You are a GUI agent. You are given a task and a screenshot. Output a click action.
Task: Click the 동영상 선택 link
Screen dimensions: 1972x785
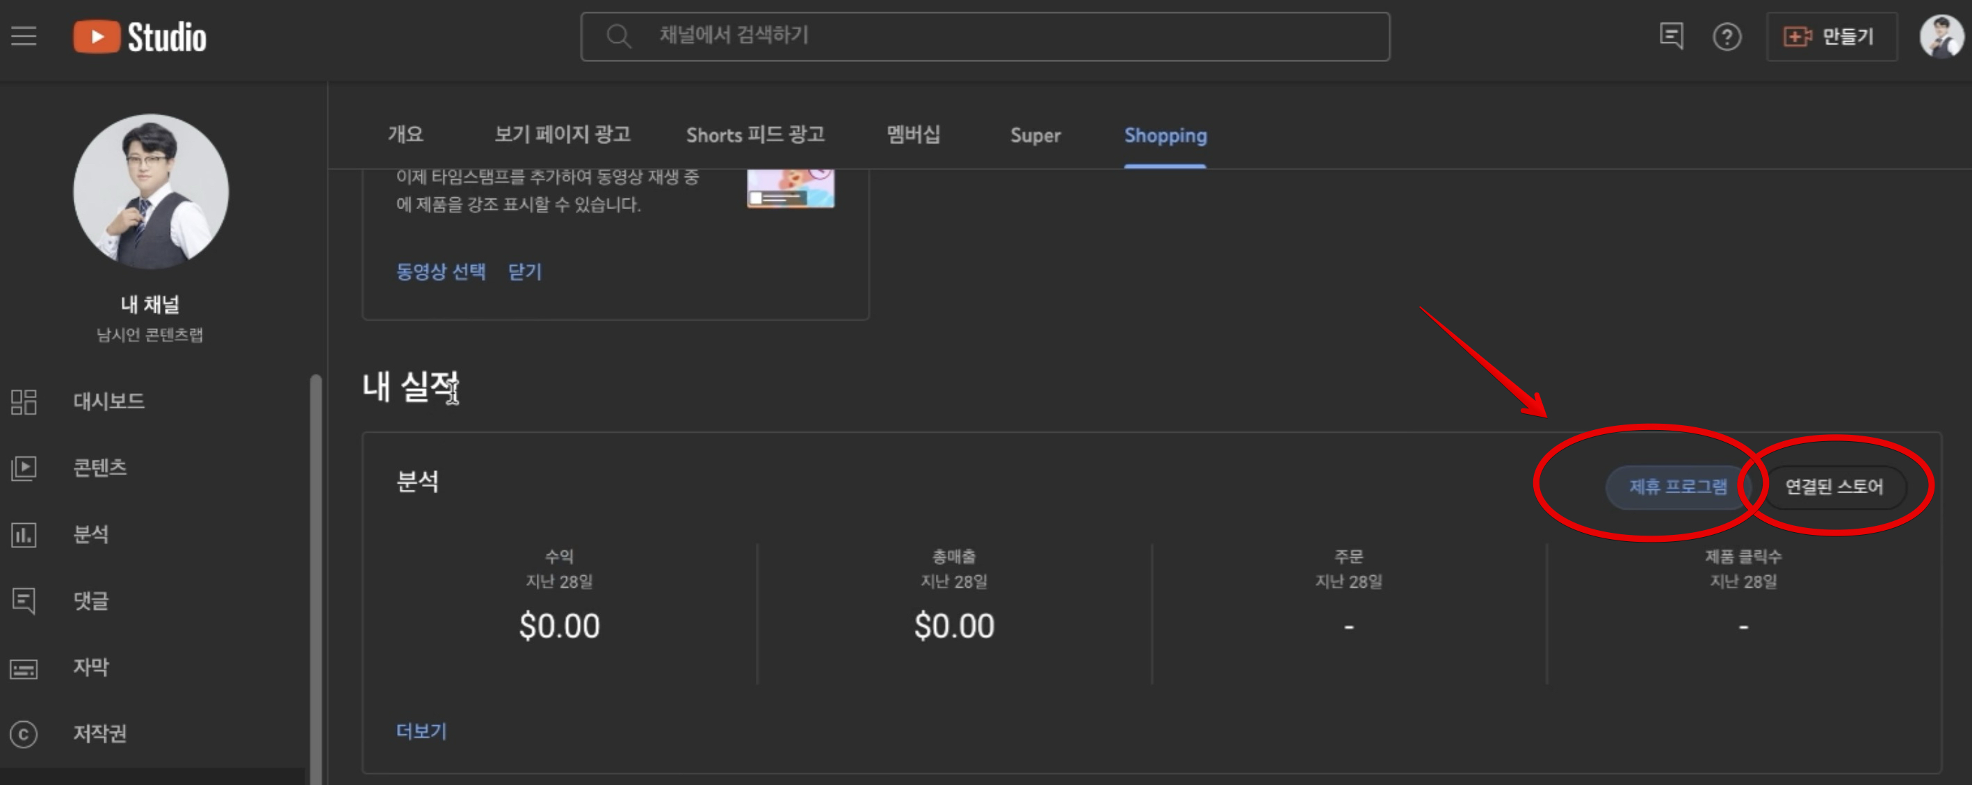[x=440, y=272]
